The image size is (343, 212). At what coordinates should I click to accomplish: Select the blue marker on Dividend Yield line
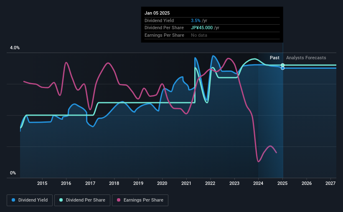[282, 68]
